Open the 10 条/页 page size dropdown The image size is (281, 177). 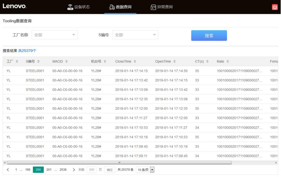coord(145,170)
